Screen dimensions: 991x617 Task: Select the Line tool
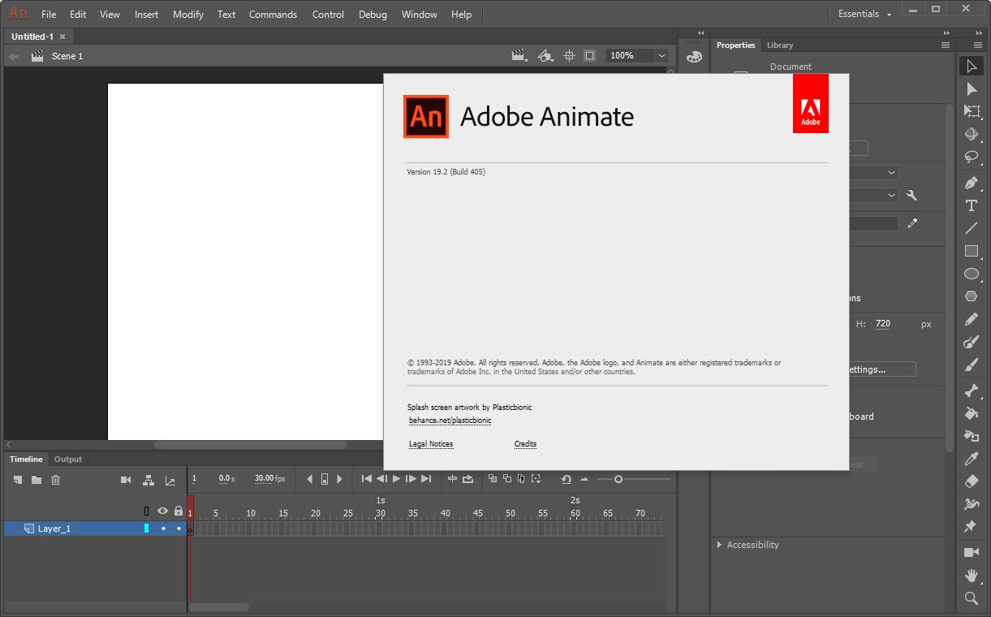972,228
